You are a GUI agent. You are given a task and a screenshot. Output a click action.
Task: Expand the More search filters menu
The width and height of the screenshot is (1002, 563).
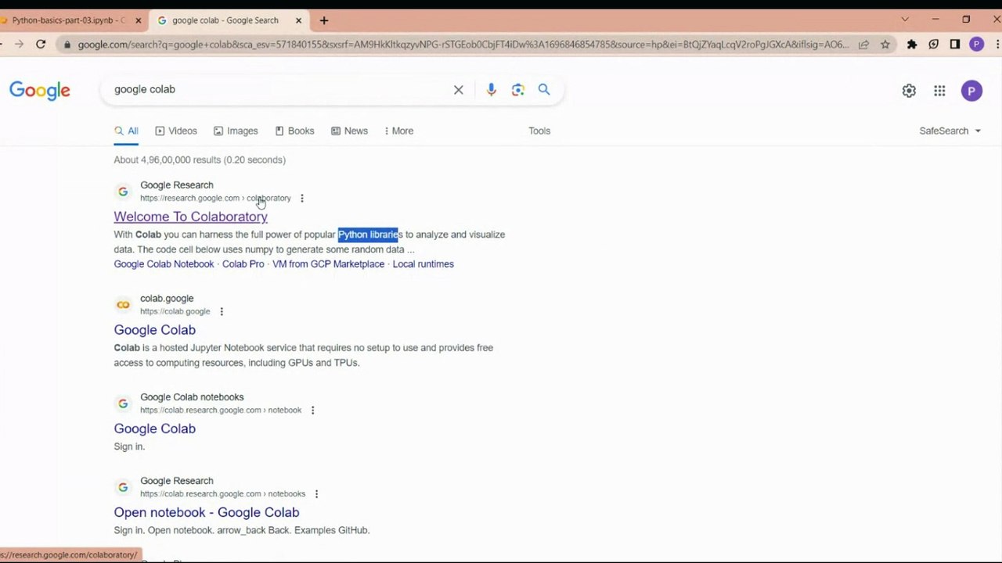pos(399,131)
